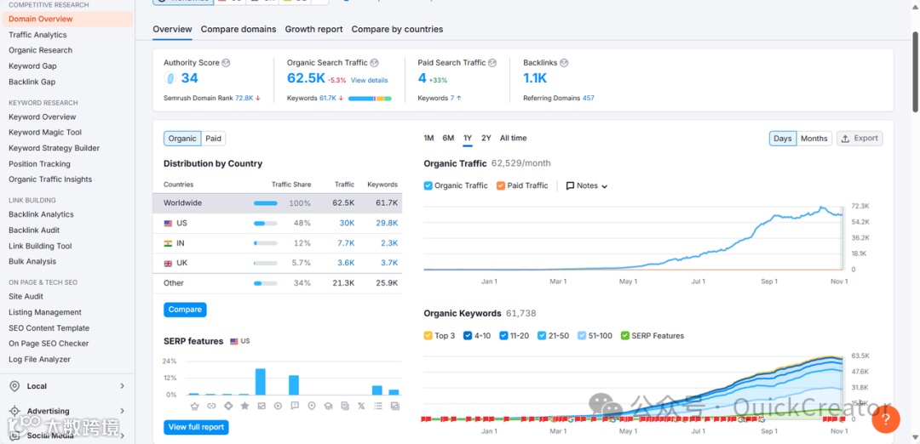The width and height of the screenshot is (920, 444).
Task: Open Site Audit in the sidebar
Action: click(26, 296)
